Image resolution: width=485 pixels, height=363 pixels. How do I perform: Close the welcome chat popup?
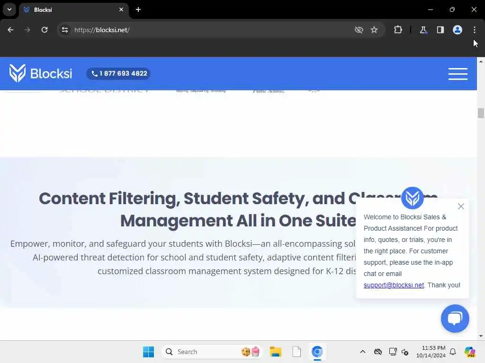click(461, 206)
